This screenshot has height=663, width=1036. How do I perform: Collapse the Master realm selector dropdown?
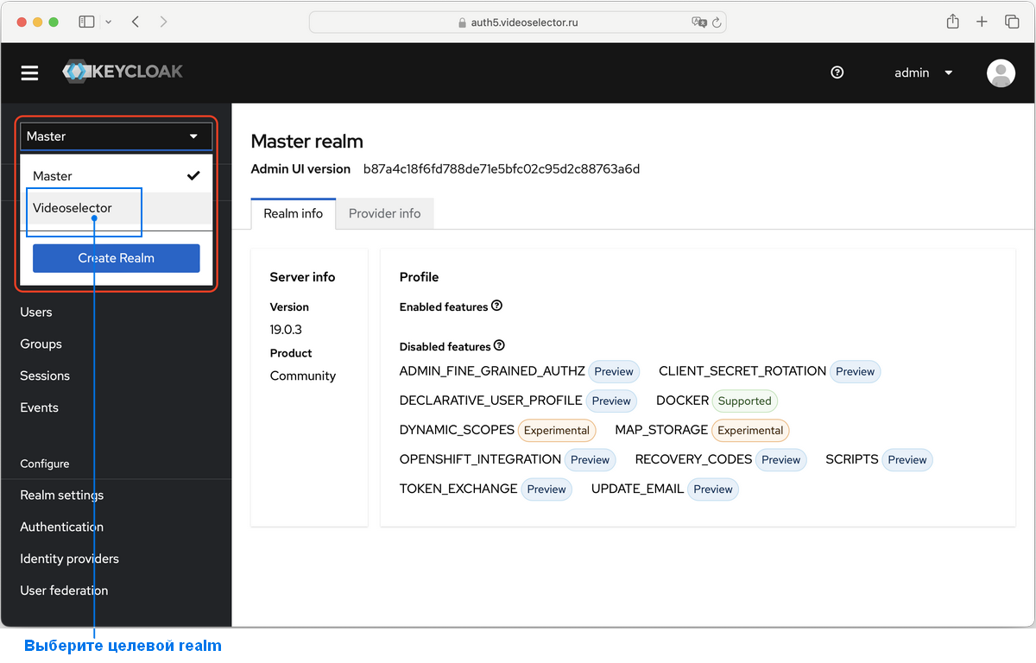coord(117,136)
